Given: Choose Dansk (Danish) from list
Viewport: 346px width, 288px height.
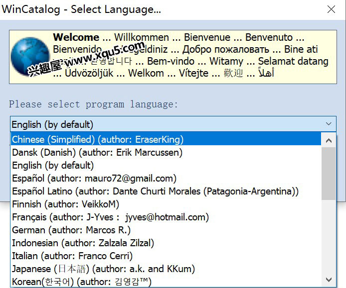Looking at the screenshot, I should [x=166, y=152].
